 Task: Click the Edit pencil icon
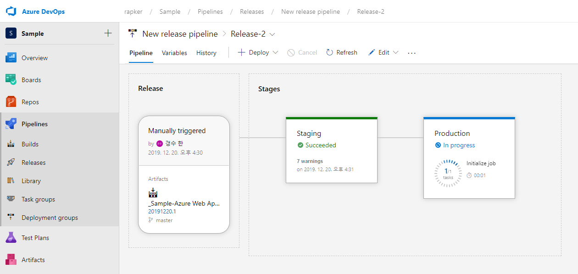372,52
